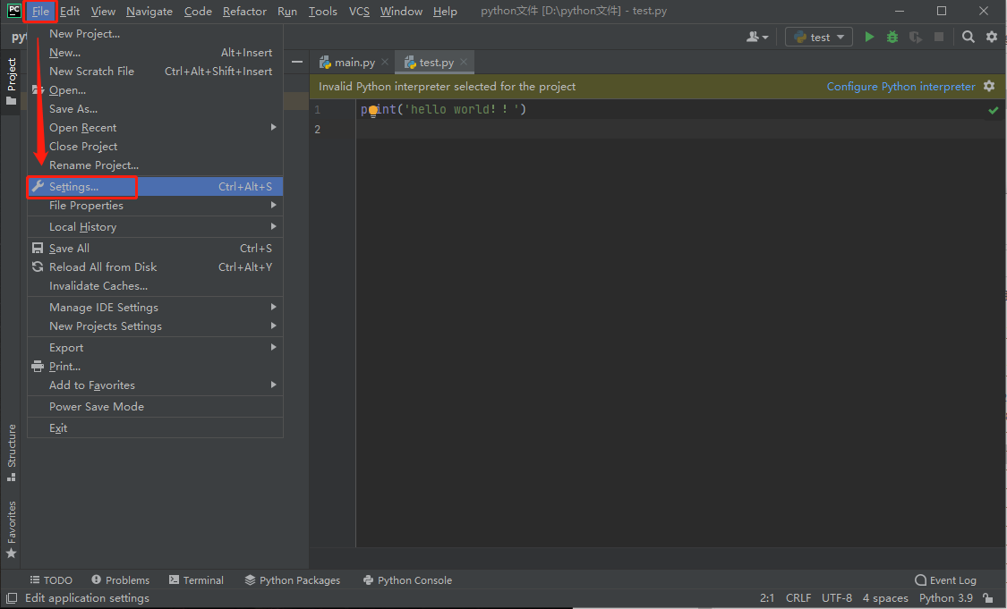The width and height of the screenshot is (1007, 609).
Task: Open the TODO tool window
Action: (x=51, y=580)
